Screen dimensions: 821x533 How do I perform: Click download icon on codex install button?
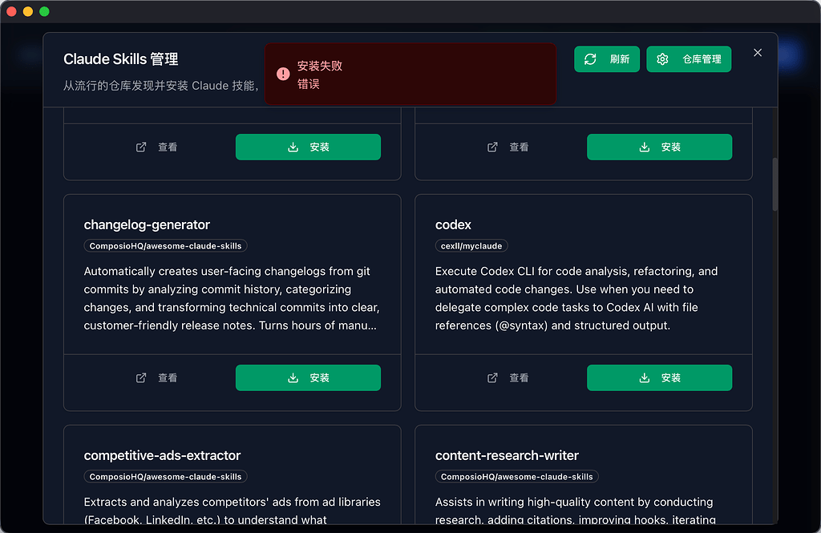pos(645,378)
